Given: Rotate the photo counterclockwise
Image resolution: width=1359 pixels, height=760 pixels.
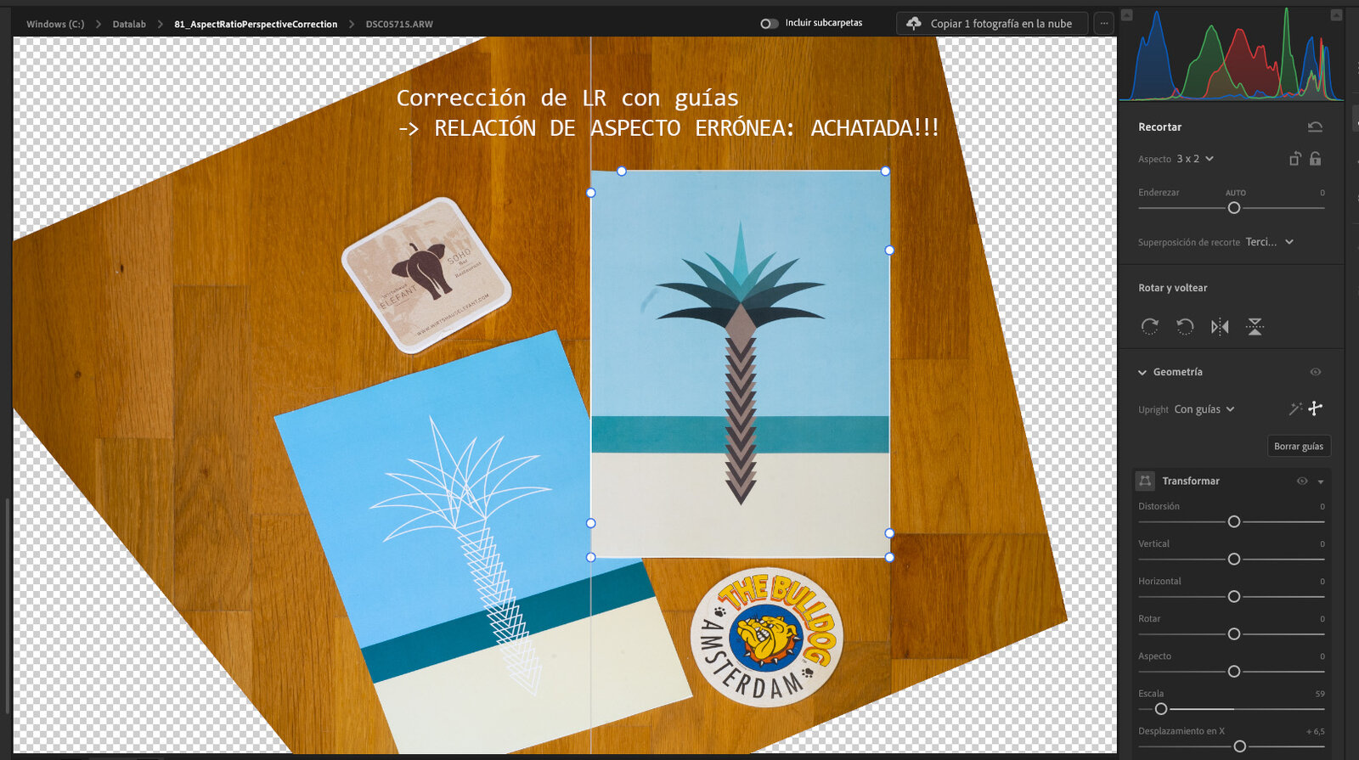Looking at the screenshot, I should 1185,326.
